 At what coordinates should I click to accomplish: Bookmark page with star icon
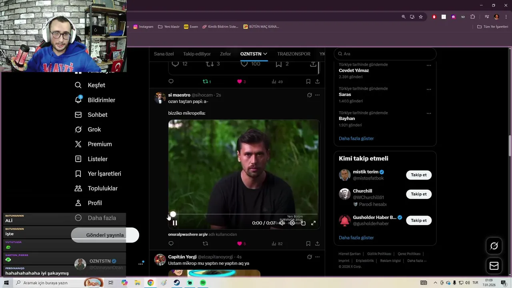(x=421, y=17)
